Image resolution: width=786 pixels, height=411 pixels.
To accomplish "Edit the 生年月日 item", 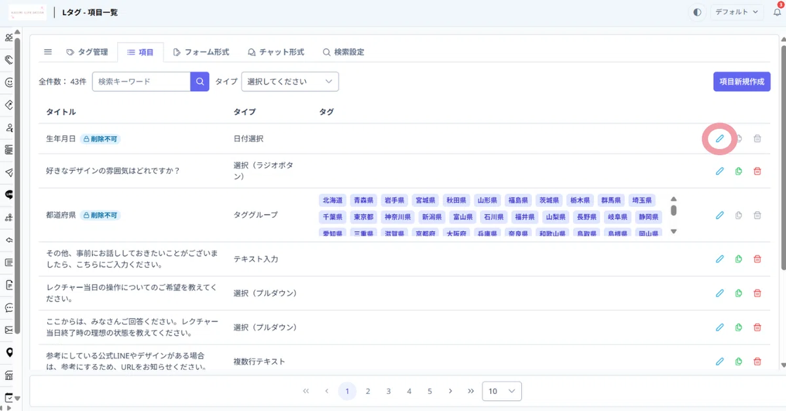I will coord(719,139).
